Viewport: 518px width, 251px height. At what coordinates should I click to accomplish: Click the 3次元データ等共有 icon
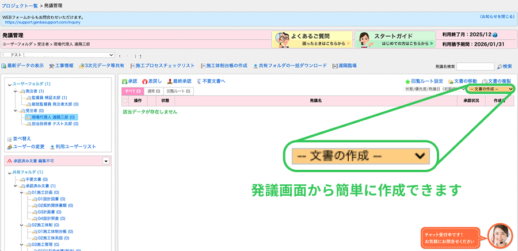[82, 66]
